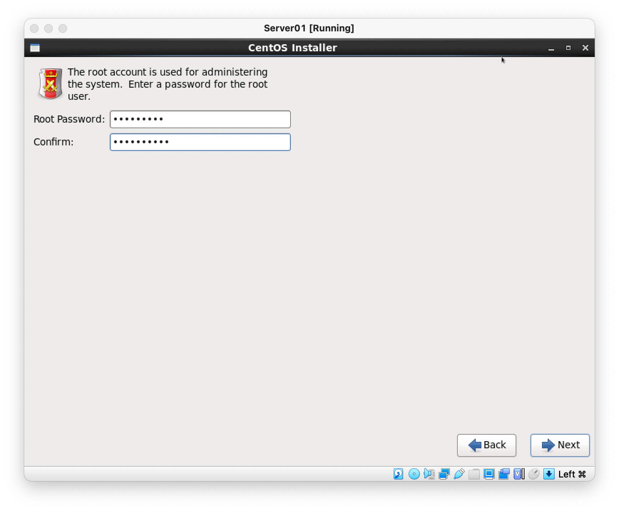The height and width of the screenshot is (511, 619).
Task: Open the network adapters status icon
Action: 444,474
